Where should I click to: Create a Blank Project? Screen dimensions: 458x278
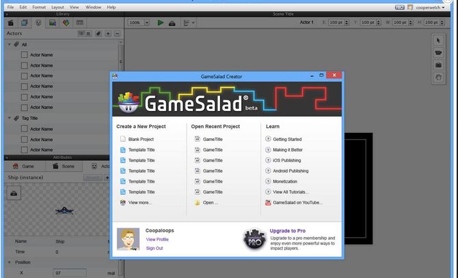pyautogui.click(x=141, y=139)
